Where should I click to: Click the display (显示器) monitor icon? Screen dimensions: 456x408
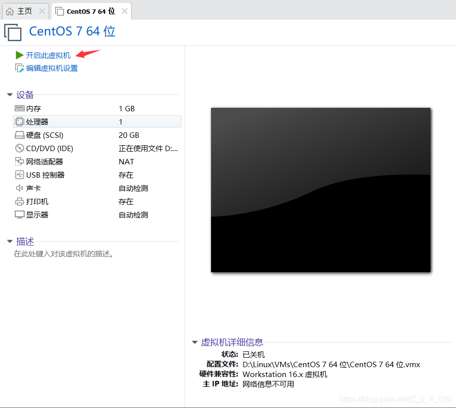point(20,215)
